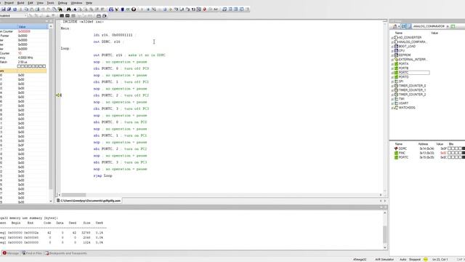Click the first blue window-layout icon at the toolbar's right end
465x262 pixels.
(225, 9)
